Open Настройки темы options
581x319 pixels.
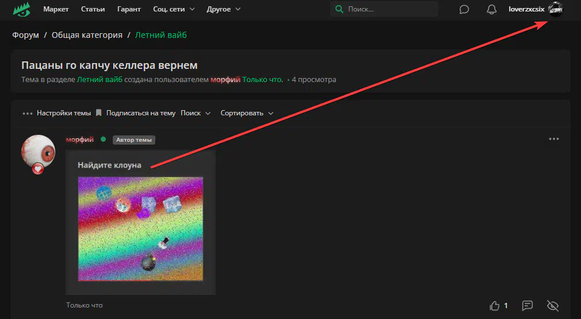click(x=64, y=113)
